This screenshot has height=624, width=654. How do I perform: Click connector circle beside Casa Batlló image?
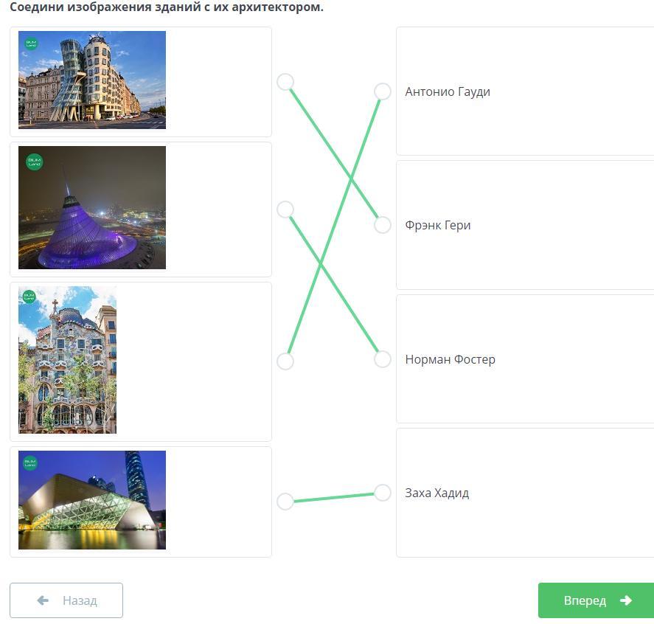pyautogui.click(x=285, y=361)
